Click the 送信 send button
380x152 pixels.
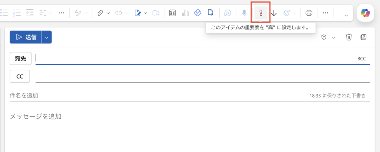coord(26,37)
